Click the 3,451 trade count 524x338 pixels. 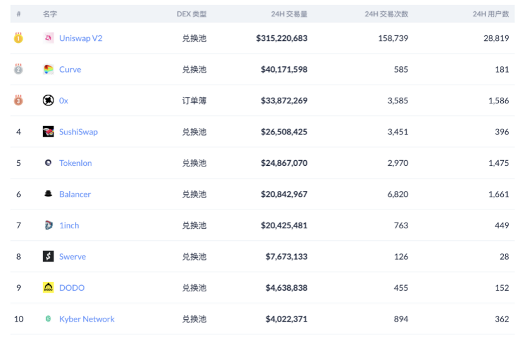coord(397,132)
